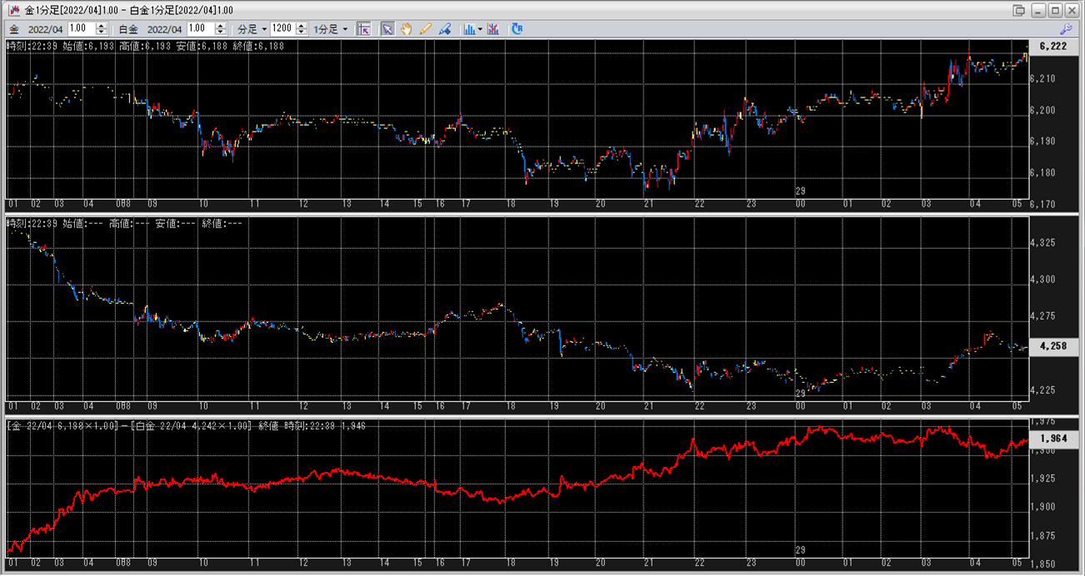Open settings with the wrench icon

point(1070,29)
